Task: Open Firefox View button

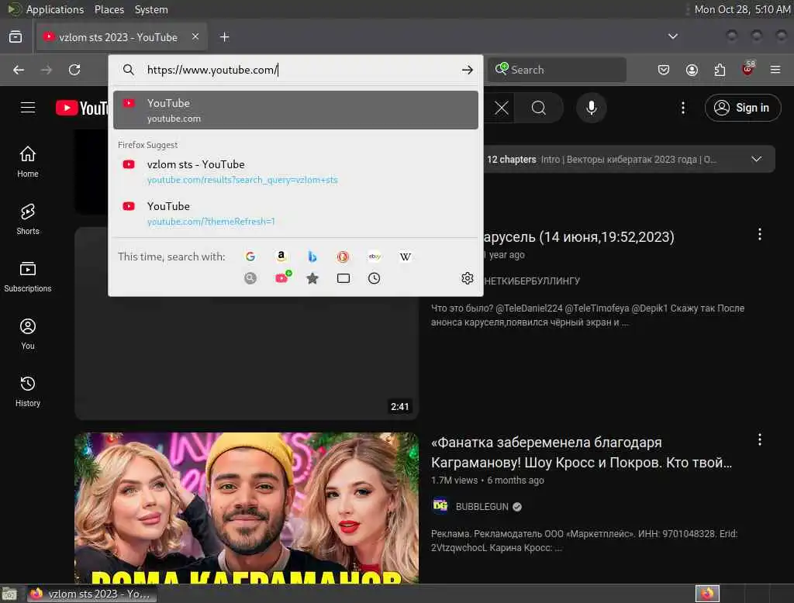Action: click(x=16, y=37)
